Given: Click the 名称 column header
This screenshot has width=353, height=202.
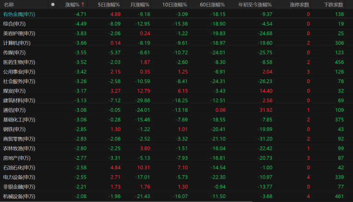Looking at the screenshot, I should click(x=9, y=5).
